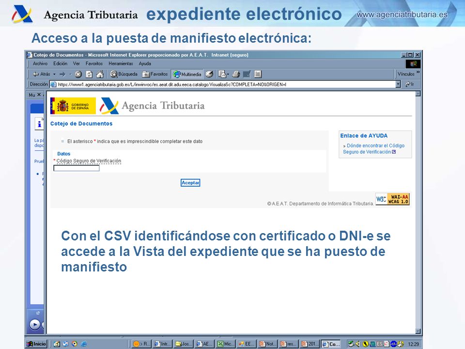Switch to the 'res...' taskbar window

pyautogui.click(x=288, y=344)
